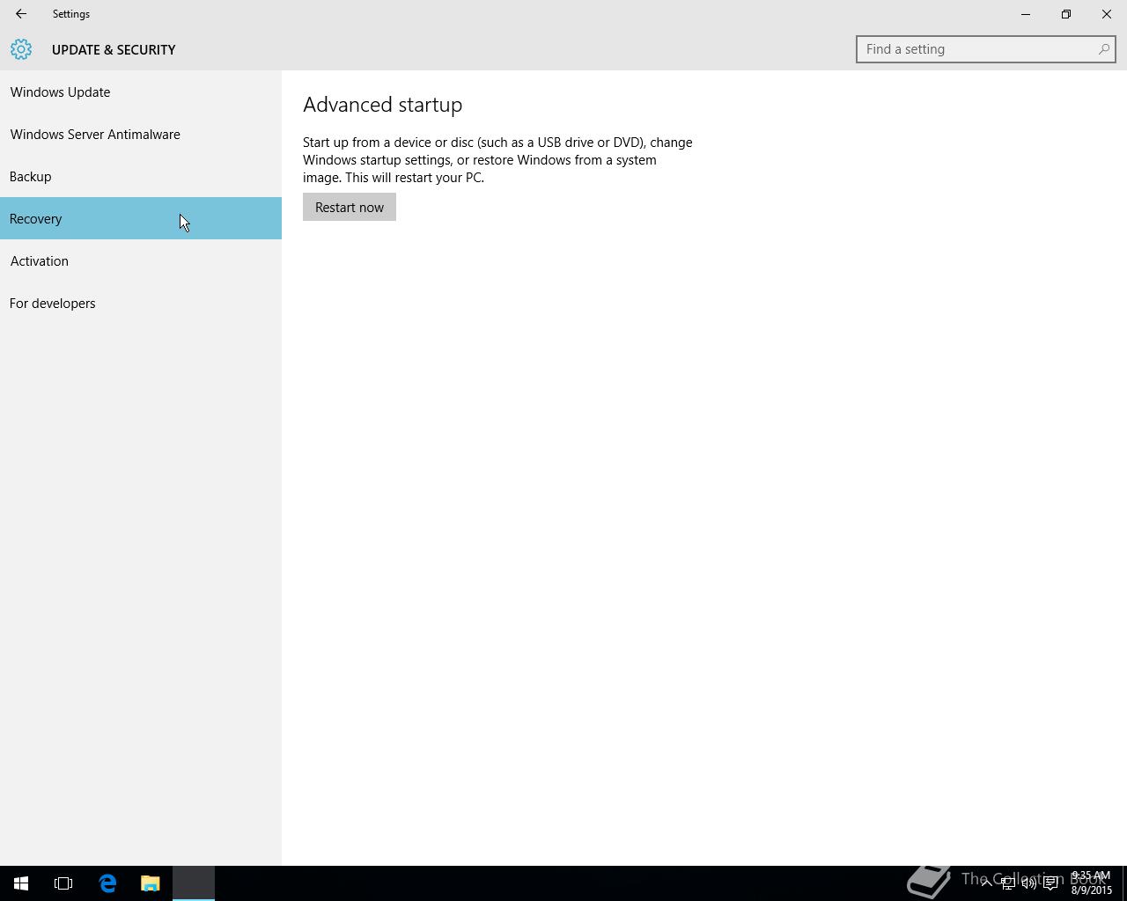Open Task View from the taskbar
This screenshot has width=1127, height=901.
pyautogui.click(x=63, y=883)
